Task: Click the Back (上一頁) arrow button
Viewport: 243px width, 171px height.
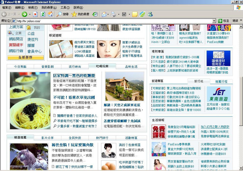Action: 4,14
